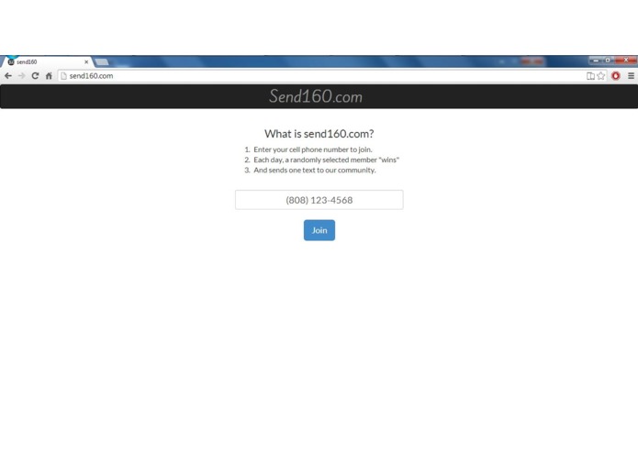Viewport: 638px width, 453px height.
Task: Bookmark this page with the star icon
Action: pyautogui.click(x=601, y=76)
